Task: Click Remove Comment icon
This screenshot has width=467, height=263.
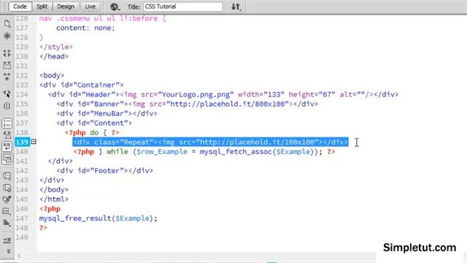Action: [7, 188]
